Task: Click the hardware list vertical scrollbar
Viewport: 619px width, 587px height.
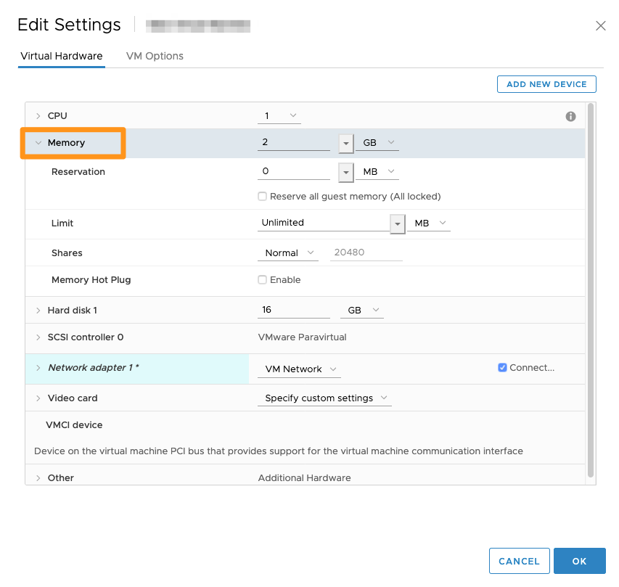Action: [x=591, y=290]
